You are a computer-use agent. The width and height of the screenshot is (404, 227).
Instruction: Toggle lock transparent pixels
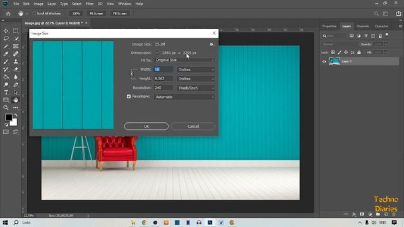click(x=333, y=52)
